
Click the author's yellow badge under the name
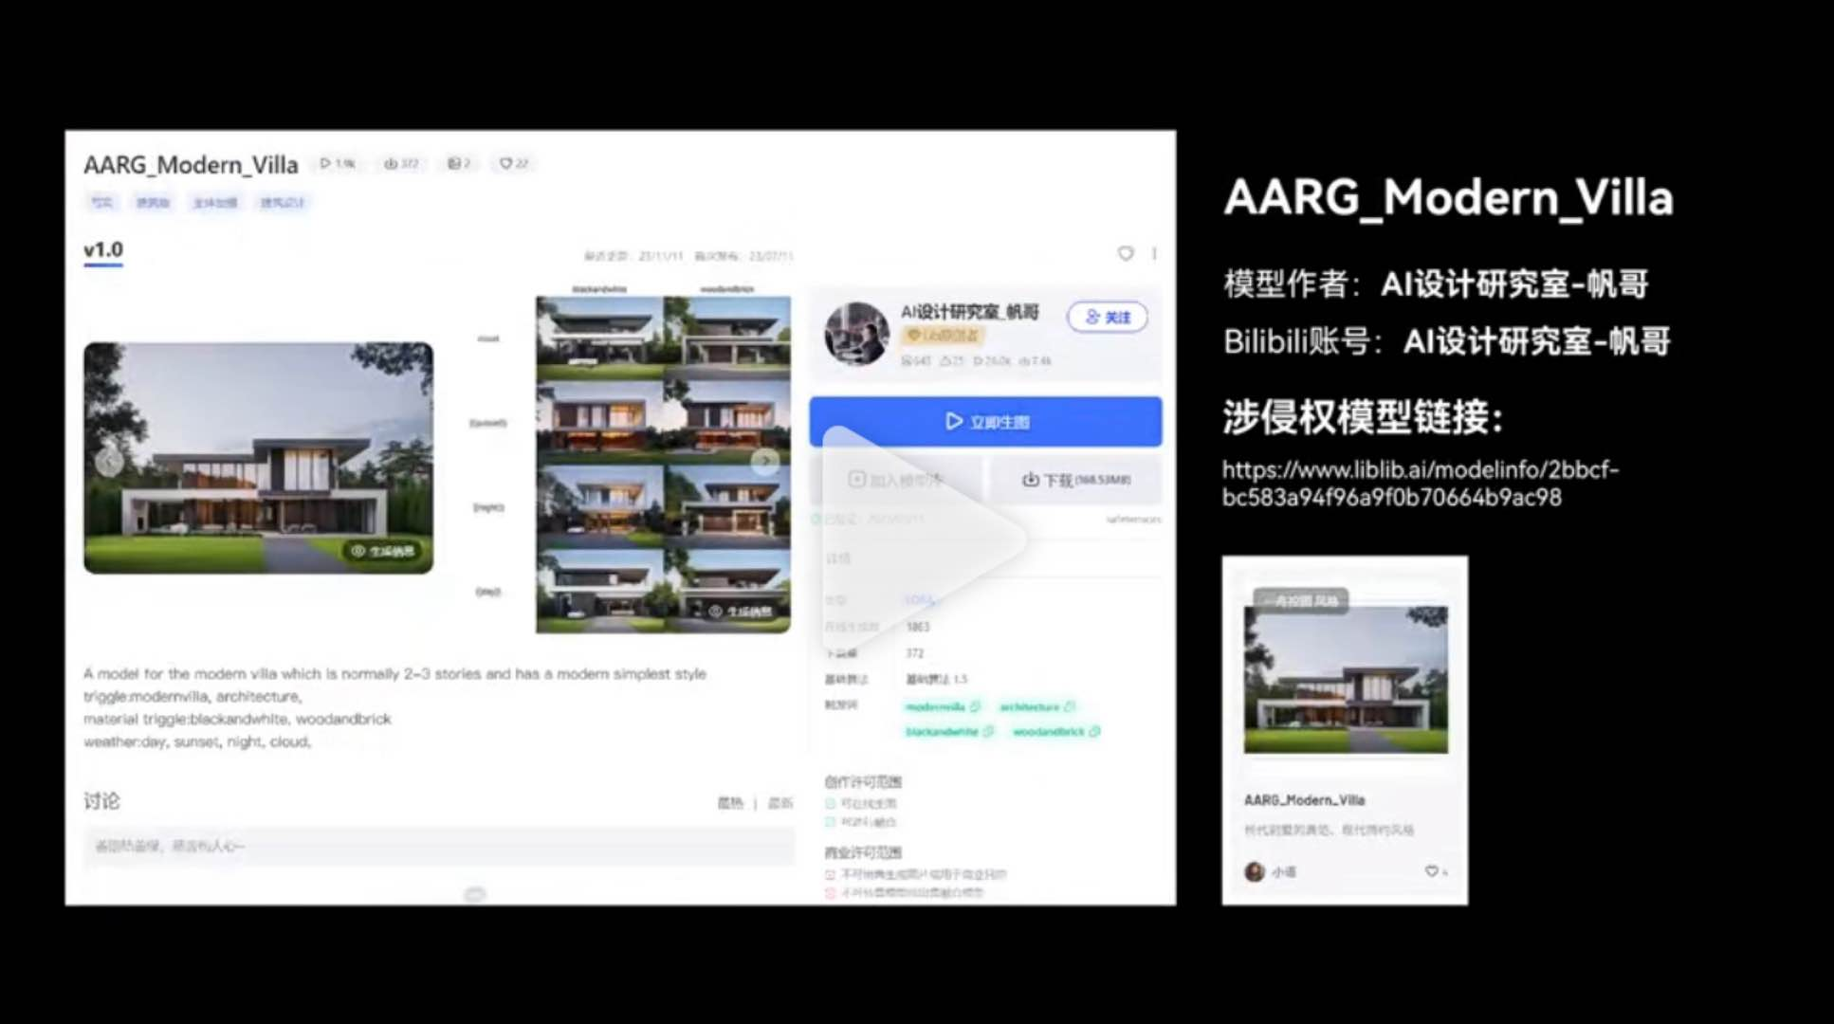pyautogui.click(x=943, y=336)
